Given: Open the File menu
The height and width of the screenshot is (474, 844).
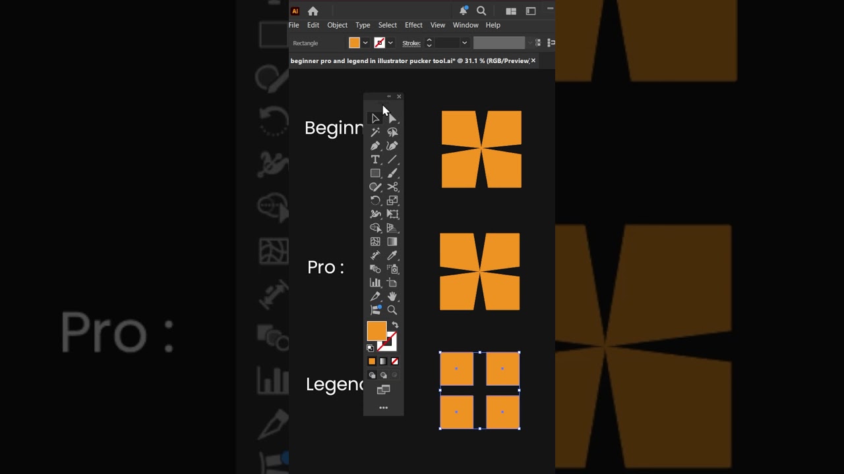Looking at the screenshot, I should click(x=293, y=25).
